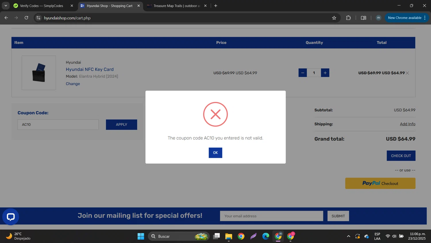This screenshot has height=243, width=431.
Task: Click the Change model link
Action: tap(73, 84)
